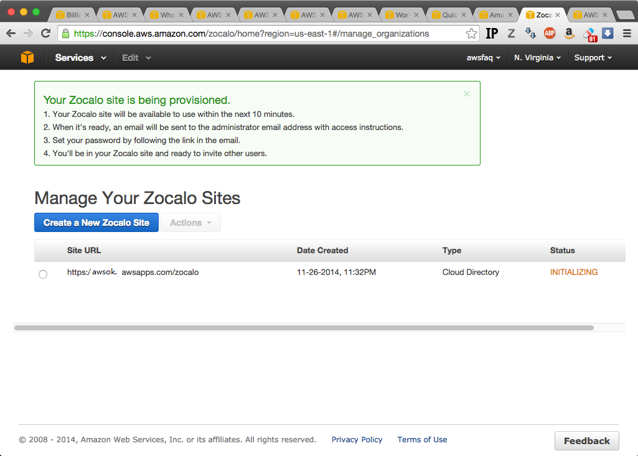Screen dimensions: 638x456
Task: Click the horizontal scrollbar below the table
Action: point(304,328)
